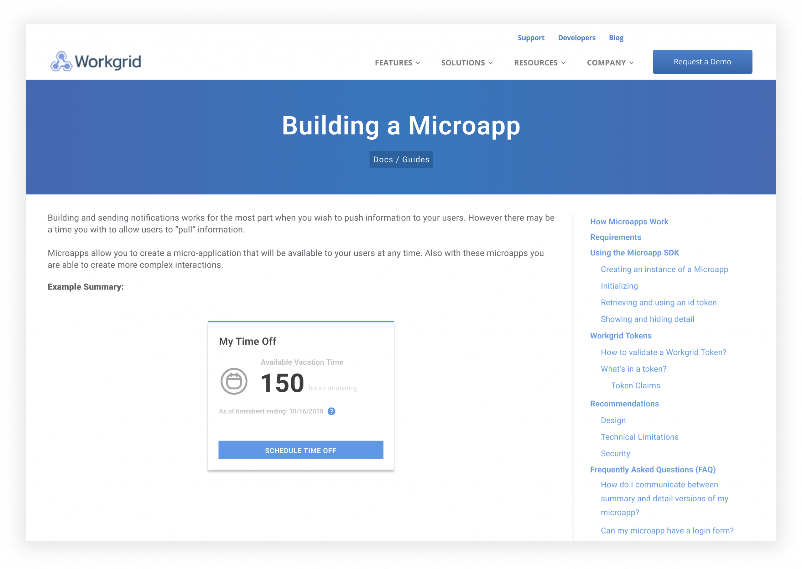The image size is (802, 569).
Task: Expand the Solutions dropdown menu
Action: [x=466, y=63]
